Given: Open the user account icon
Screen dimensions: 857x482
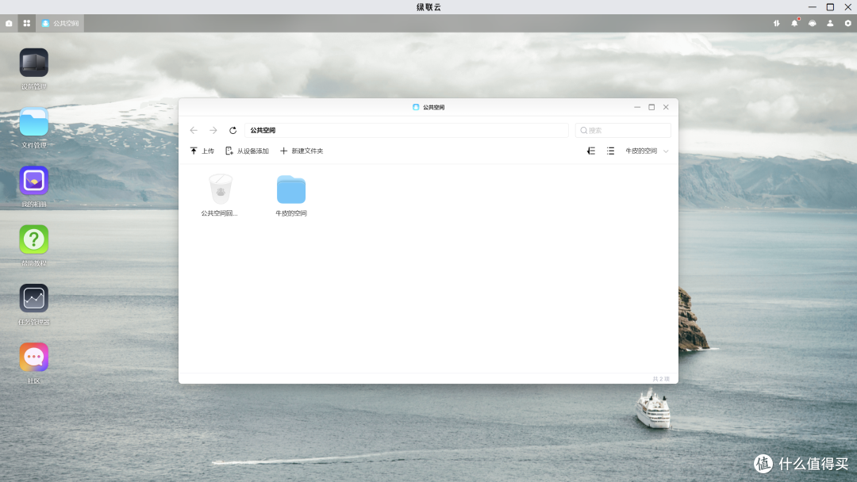Looking at the screenshot, I should 830,24.
